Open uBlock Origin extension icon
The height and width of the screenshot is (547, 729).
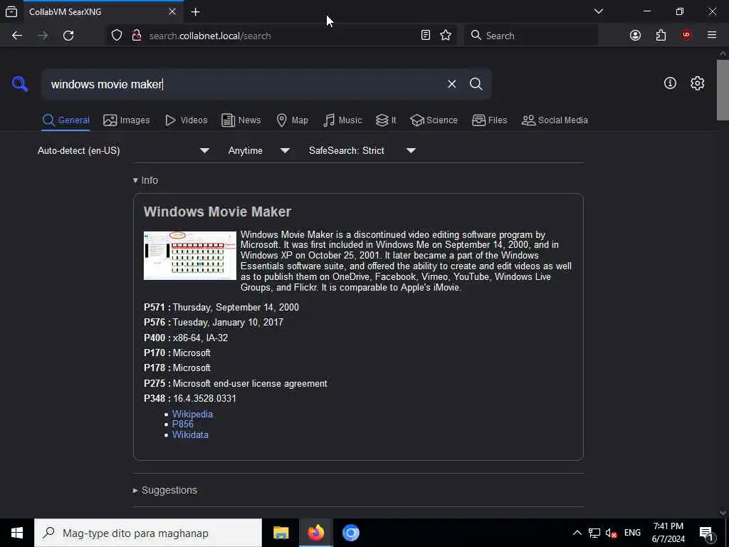686,36
